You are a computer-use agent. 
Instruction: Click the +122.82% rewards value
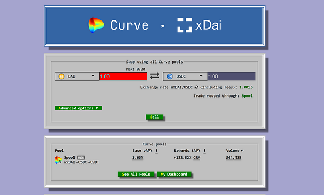tap(183, 157)
